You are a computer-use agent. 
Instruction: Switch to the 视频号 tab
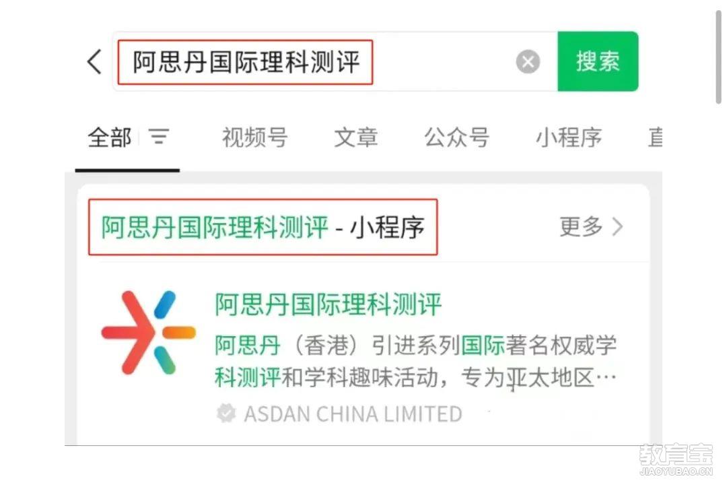tap(254, 137)
